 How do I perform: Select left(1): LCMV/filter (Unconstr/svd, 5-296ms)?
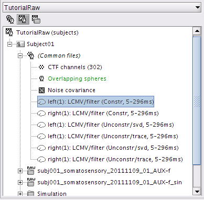(111, 125)
